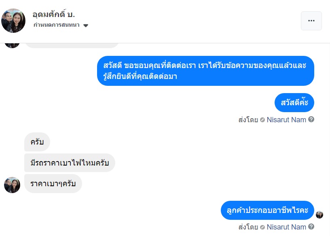This screenshot has width=330, height=236.
Task: Select the ลูกค้าประกอบอาชีพไรคะ message bubble
Action: tap(267, 210)
